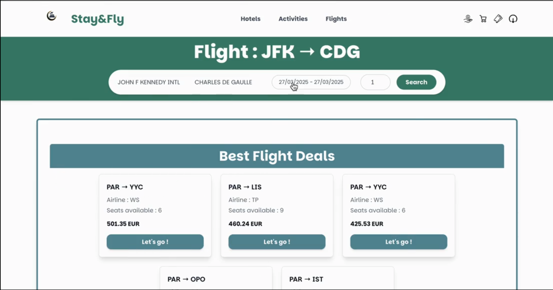Click the CHARLES DE GAULLE destination field

223,82
